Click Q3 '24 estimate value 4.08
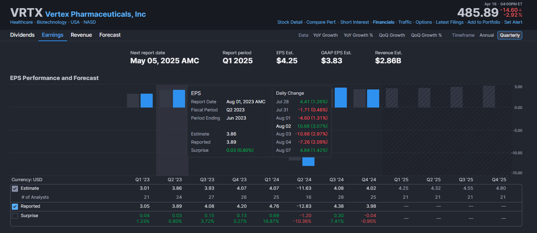This screenshot has height=233, width=537. click(338, 189)
